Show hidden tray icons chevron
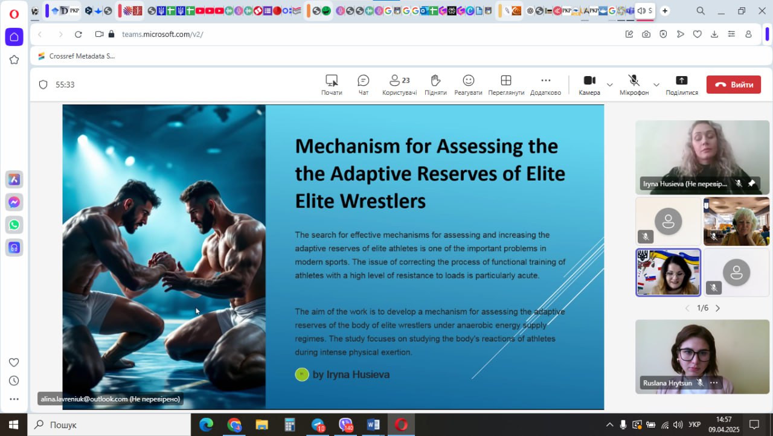The height and width of the screenshot is (436, 773). pyautogui.click(x=609, y=425)
